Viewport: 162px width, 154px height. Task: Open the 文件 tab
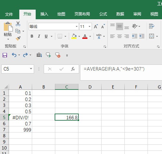tap(9, 14)
